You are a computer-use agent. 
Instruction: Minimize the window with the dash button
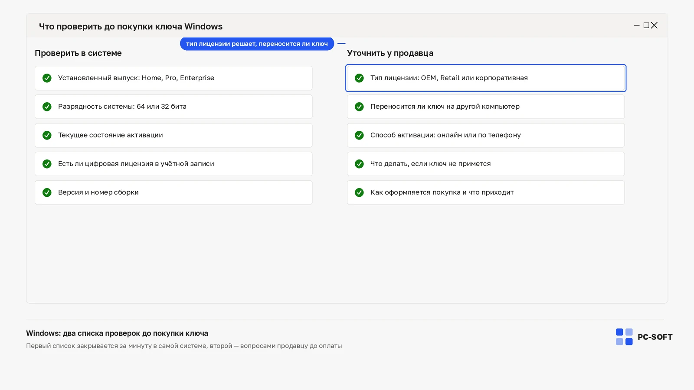pyautogui.click(x=637, y=26)
